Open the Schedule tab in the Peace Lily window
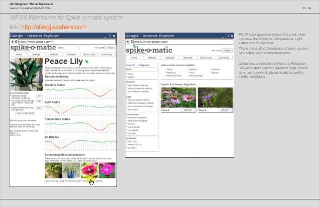The image size is (320, 207). point(54,55)
